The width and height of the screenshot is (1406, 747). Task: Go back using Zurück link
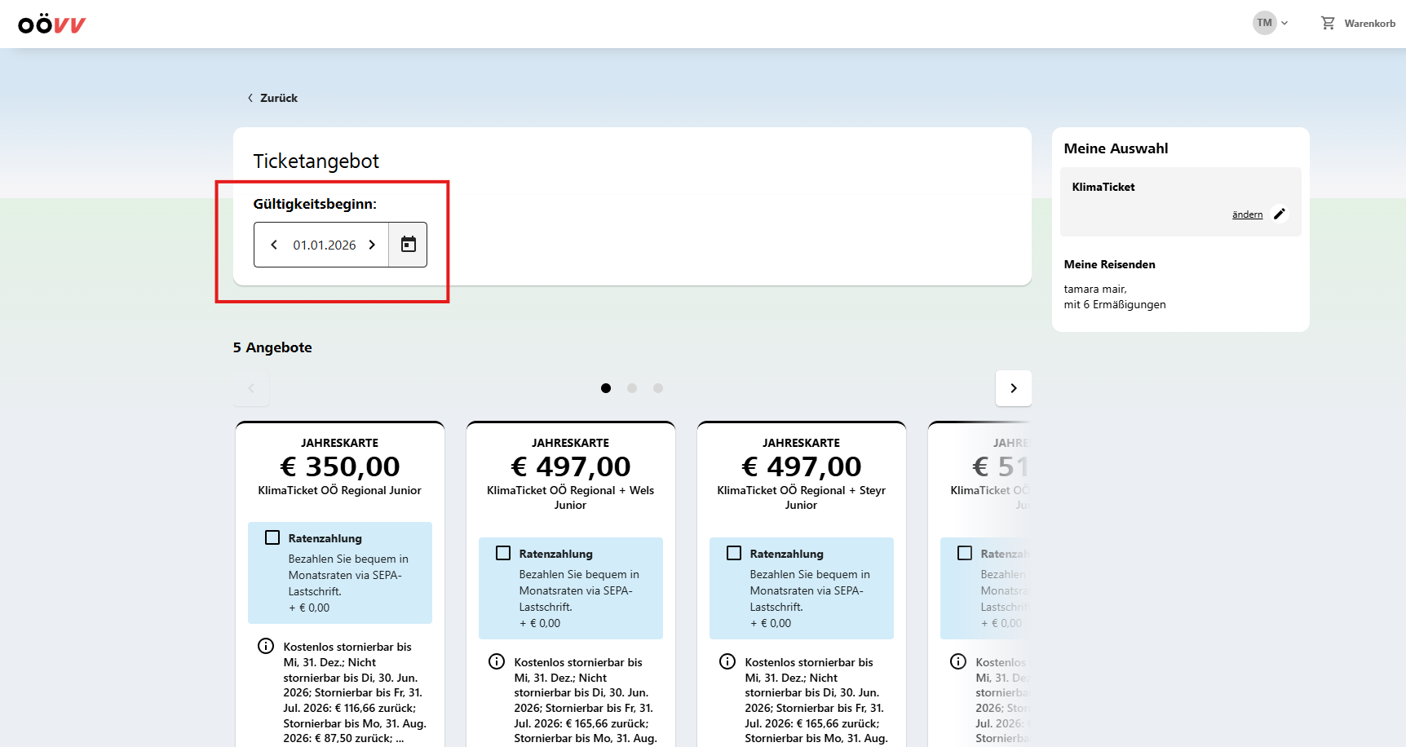point(273,98)
